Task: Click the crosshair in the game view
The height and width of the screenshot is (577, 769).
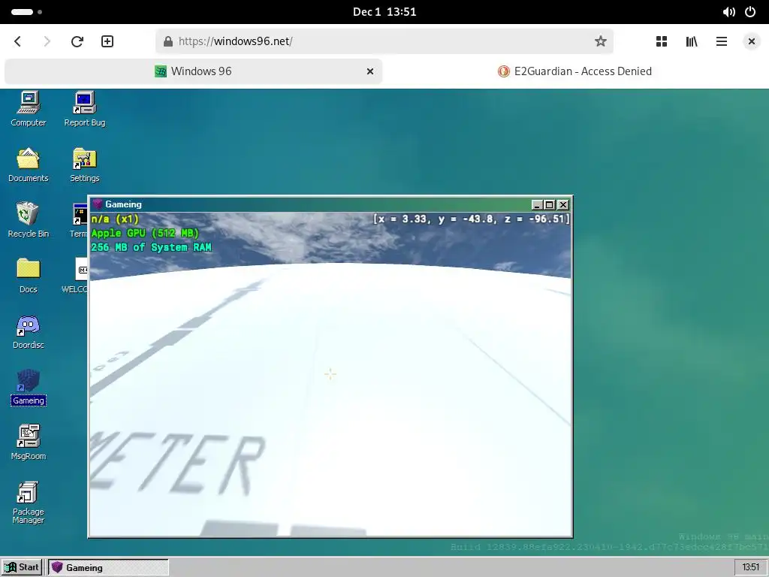Action: 330,374
